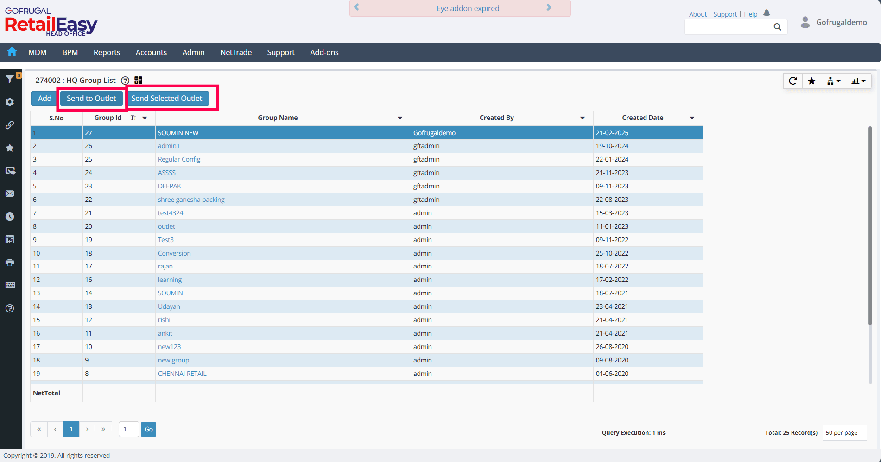Open the Help link in header
This screenshot has height=462, width=881.
click(x=751, y=14)
